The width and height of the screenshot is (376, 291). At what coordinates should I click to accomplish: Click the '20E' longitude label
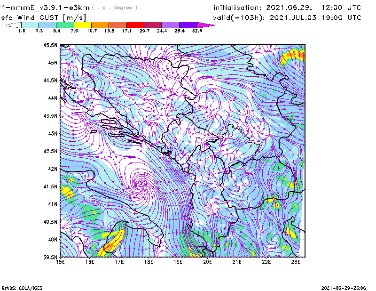tap(207, 262)
